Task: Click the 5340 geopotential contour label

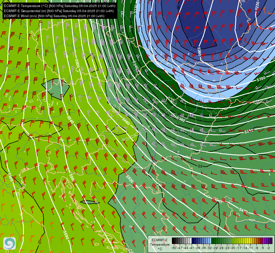Action: pyautogui.click(x=135, y=65)
